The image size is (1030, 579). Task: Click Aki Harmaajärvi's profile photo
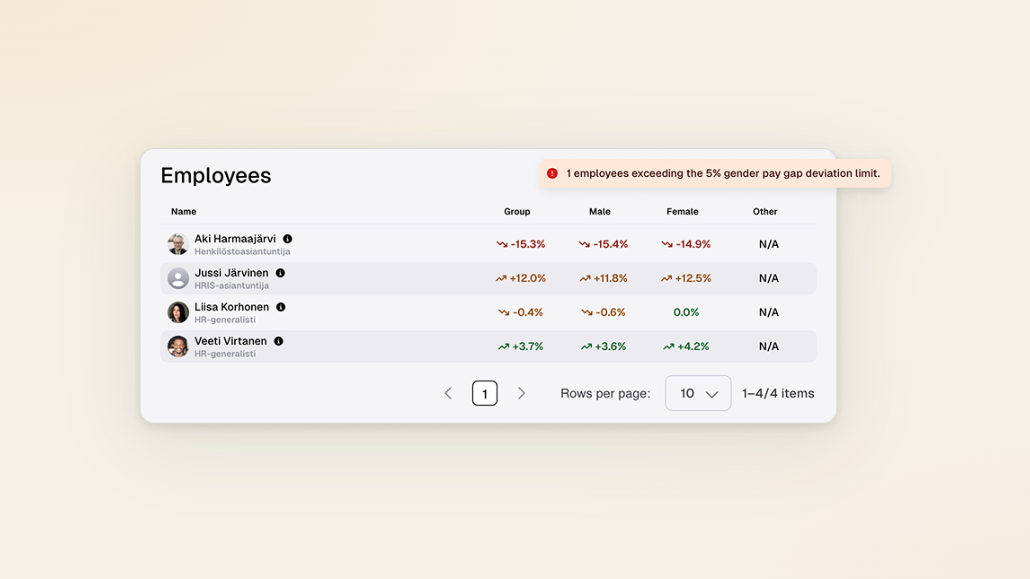tap(178, 244)
